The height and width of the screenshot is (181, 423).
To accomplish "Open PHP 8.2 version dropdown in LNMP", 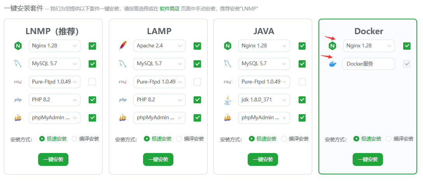I will 54,100.
